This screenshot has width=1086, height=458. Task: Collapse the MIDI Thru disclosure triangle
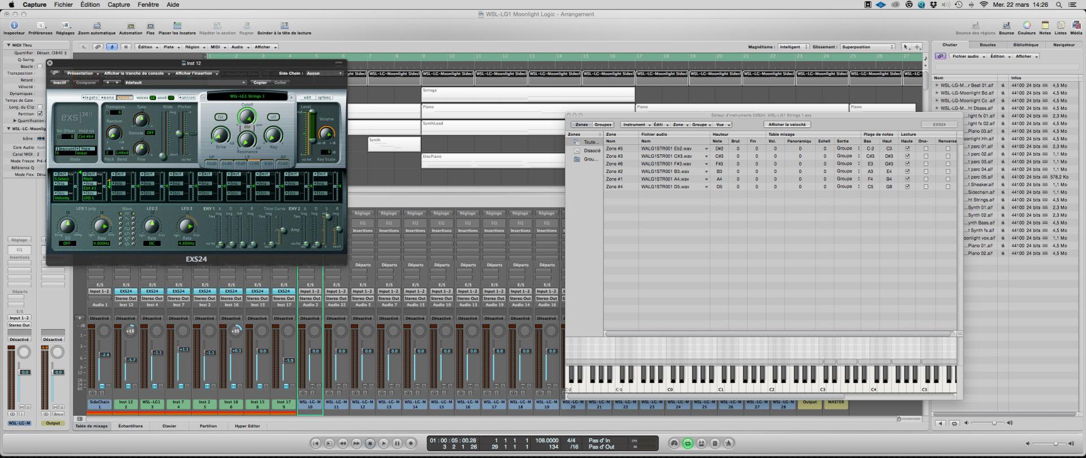pos(8,45)
